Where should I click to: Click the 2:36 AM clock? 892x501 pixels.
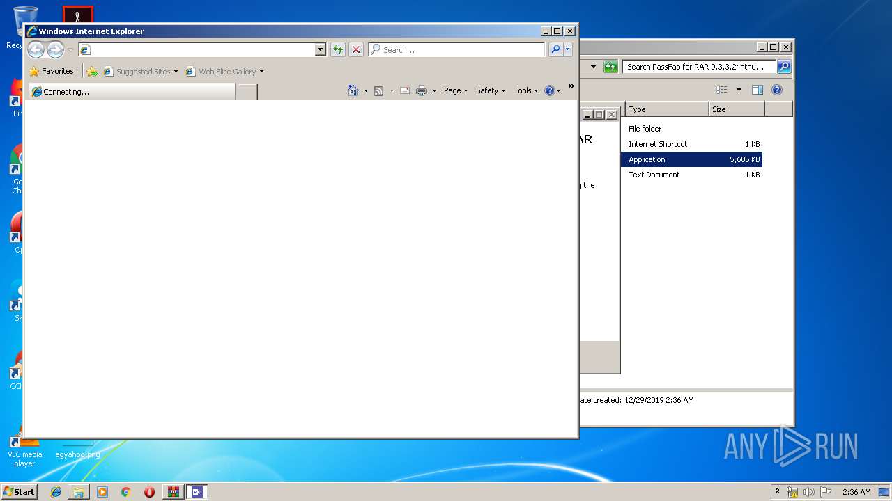pos(856,492)
